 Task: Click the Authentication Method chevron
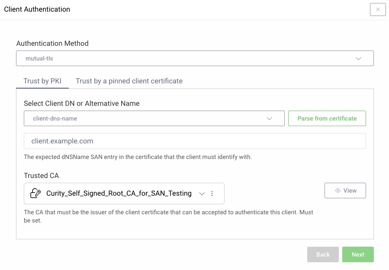click(x=358, y=58)
